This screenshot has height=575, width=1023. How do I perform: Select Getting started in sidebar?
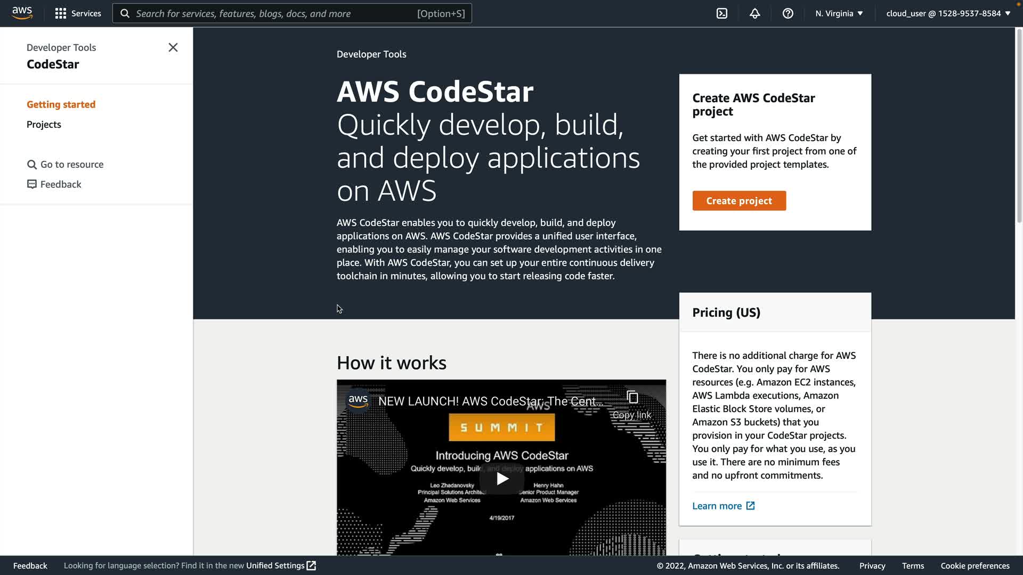61,104
